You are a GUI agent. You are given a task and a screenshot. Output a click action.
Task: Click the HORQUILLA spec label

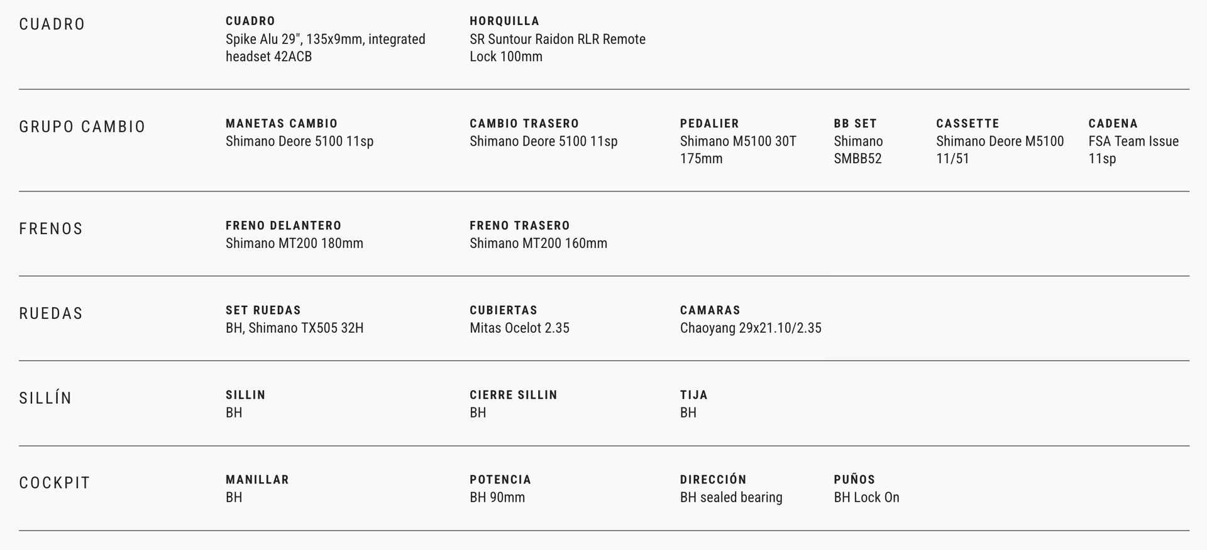tap(504, 21)
